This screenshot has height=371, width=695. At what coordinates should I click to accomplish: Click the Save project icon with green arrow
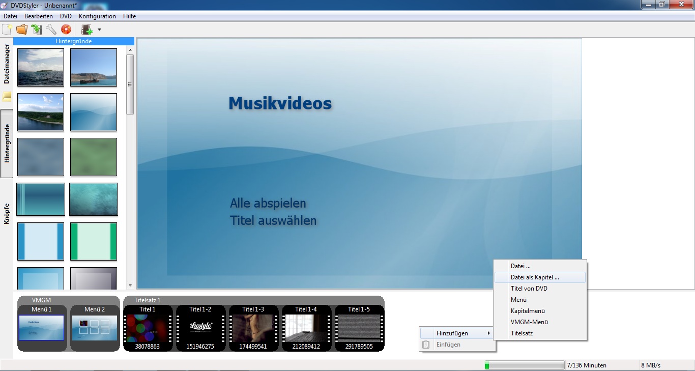36,30
